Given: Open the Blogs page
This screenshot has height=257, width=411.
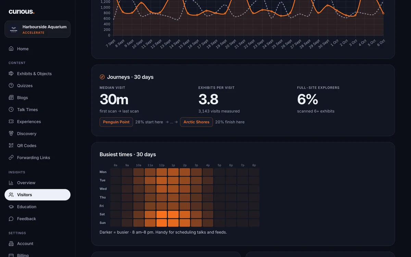Looking at the screenshot, I should coord(38,98).
